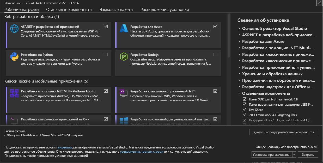Click the workloads list vertical scrollbar

click(229, 36)
